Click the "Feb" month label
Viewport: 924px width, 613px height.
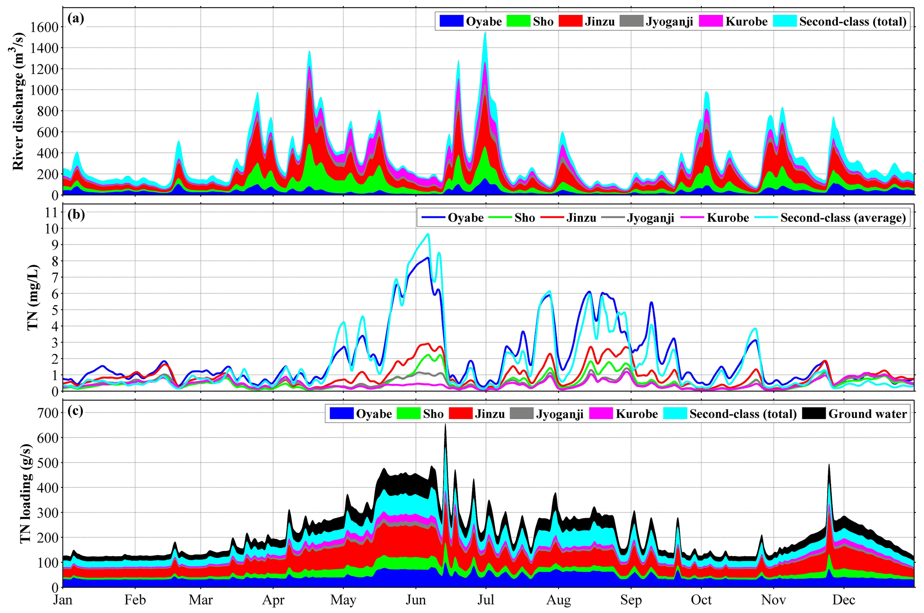[x=135, y=600]
